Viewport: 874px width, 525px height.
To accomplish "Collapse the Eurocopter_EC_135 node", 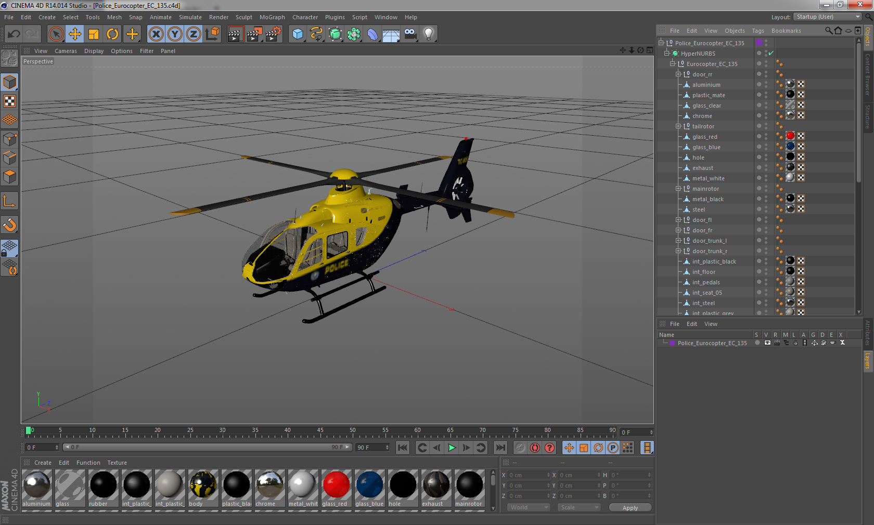I will pos(673,63).
